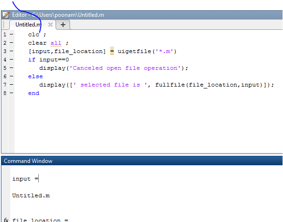Set breakpoint dash on line 3
This screenshot has width=283, height=222.
click(x=11, y=51)
